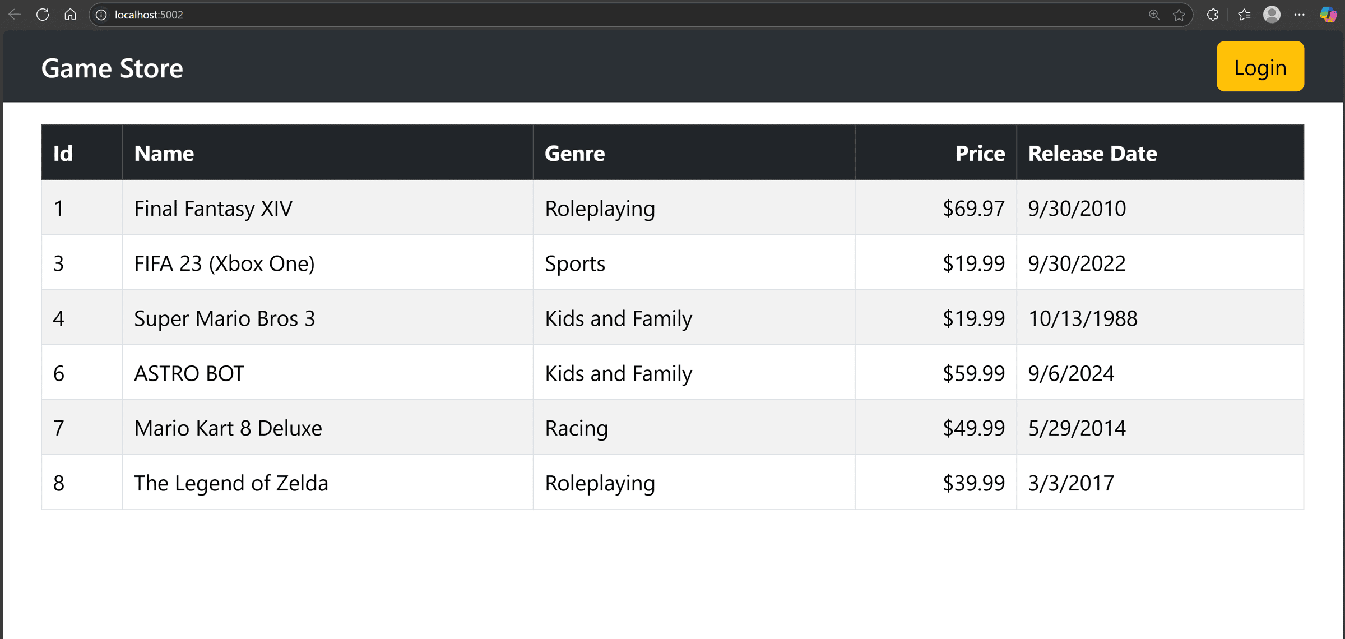Click the yellow Login button
The width and height of the screenshot is (1345, 639).
(x=1260, y=66)
